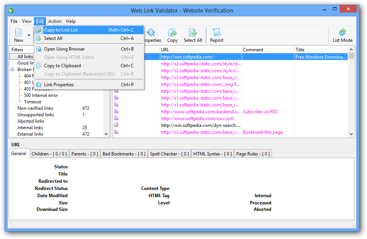This screenshot has height=239, width=367.
Task: Choose Copy to Clipboard menu entry
Action: 89,66
